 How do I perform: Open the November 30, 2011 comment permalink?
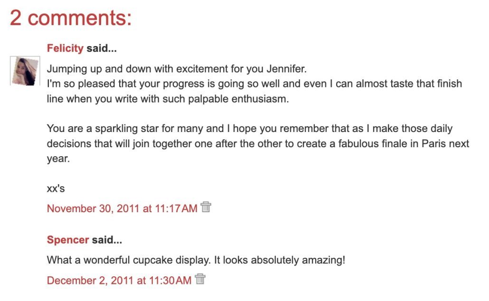pos(122,208)
